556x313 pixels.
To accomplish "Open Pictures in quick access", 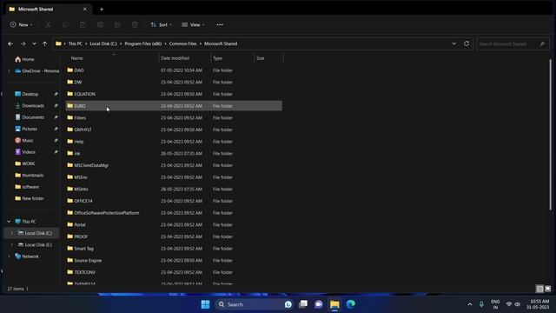I will pyautogui.click(x=30, y=129).
